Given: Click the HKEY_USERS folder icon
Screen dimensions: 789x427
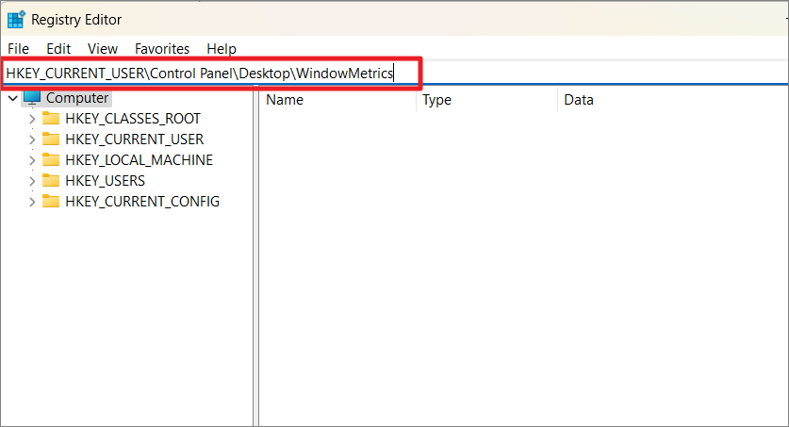Looking at the screenshot, I should pos(51,181).
